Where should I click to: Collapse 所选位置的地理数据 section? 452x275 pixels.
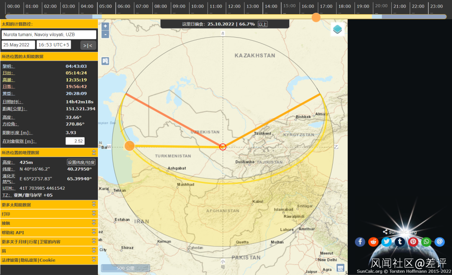pos(94,152)
